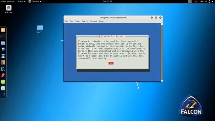The width and height of the screenshot is (215, 121).
Task: Open the Help menu in terminal
Action: (x=101, y=21)
